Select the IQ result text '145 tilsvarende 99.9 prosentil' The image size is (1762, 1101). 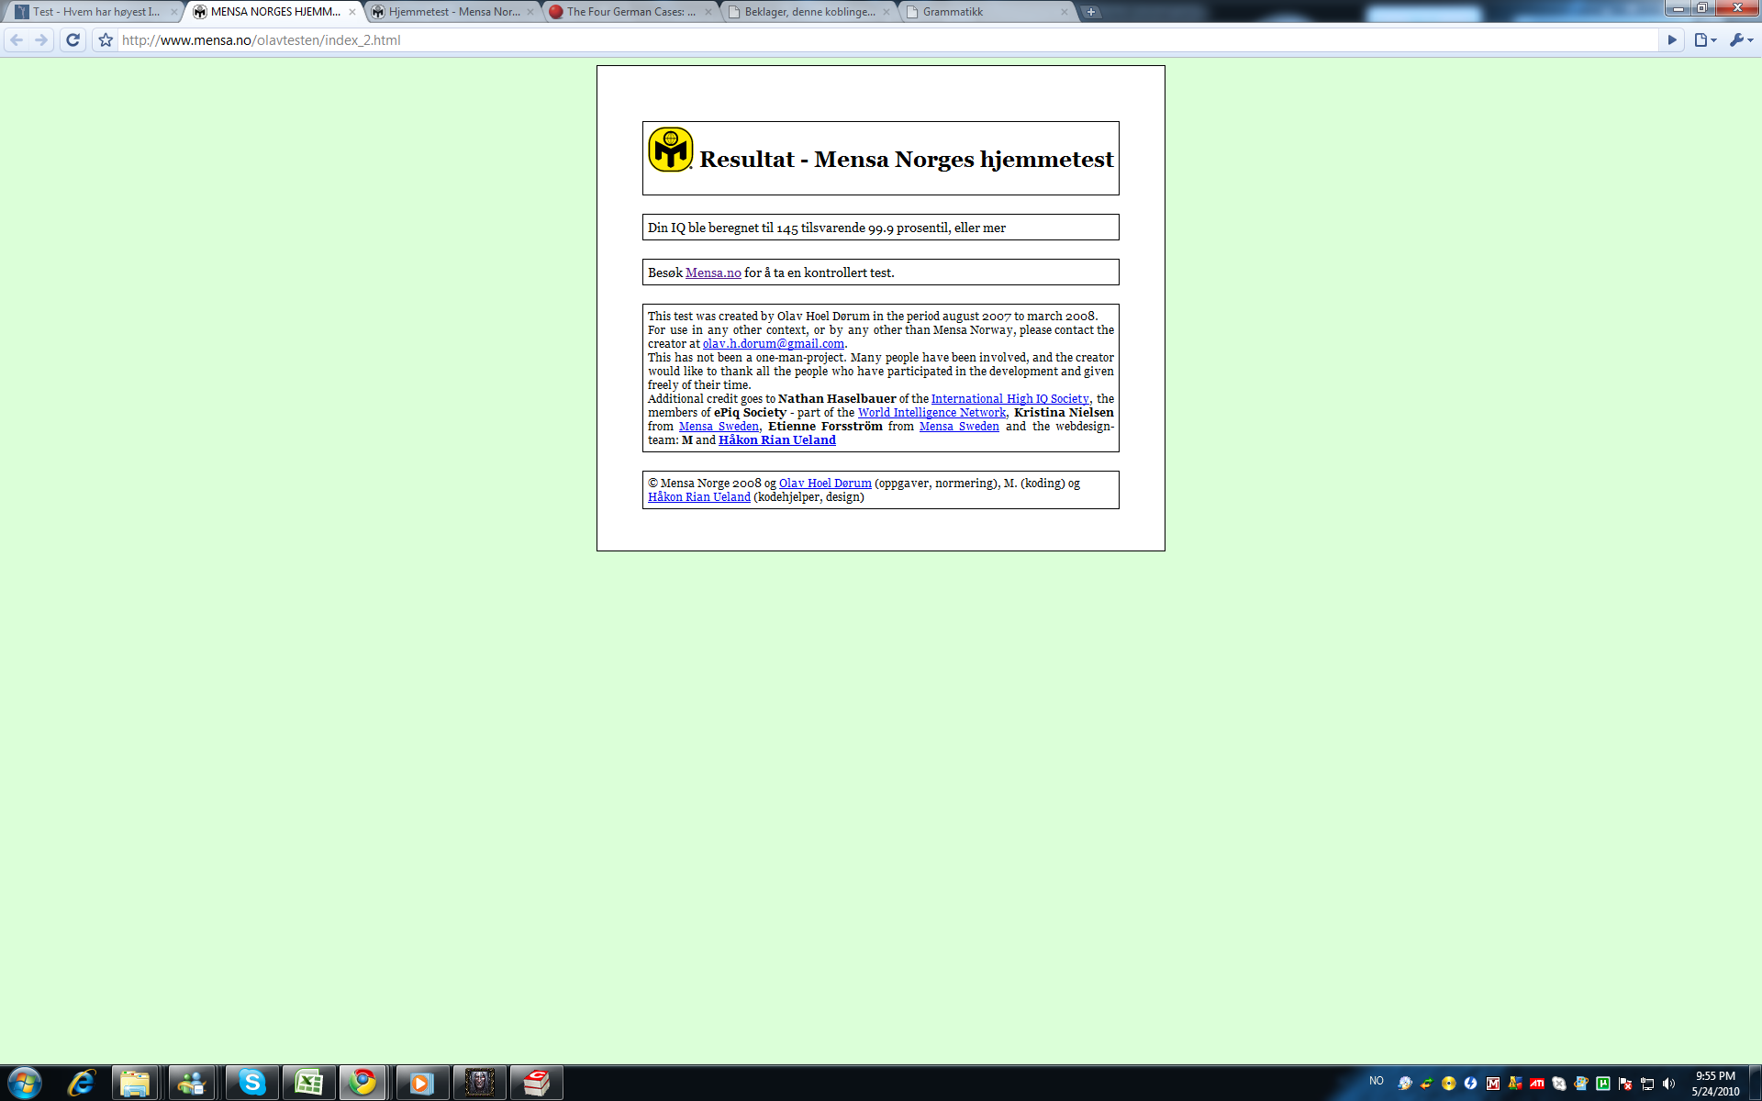click(x=863, y=228)
